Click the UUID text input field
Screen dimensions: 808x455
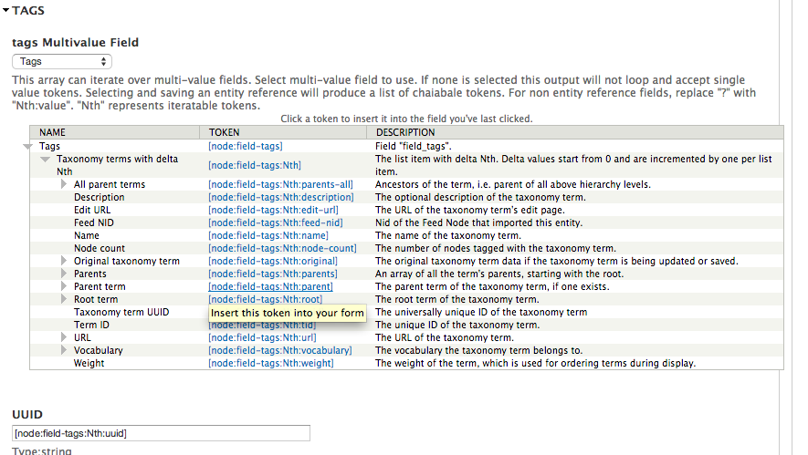pyautogui.click(x=161, y=433)
